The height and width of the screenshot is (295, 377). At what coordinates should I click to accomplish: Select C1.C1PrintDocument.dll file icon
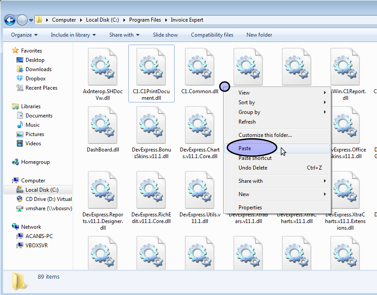[151, 67]
